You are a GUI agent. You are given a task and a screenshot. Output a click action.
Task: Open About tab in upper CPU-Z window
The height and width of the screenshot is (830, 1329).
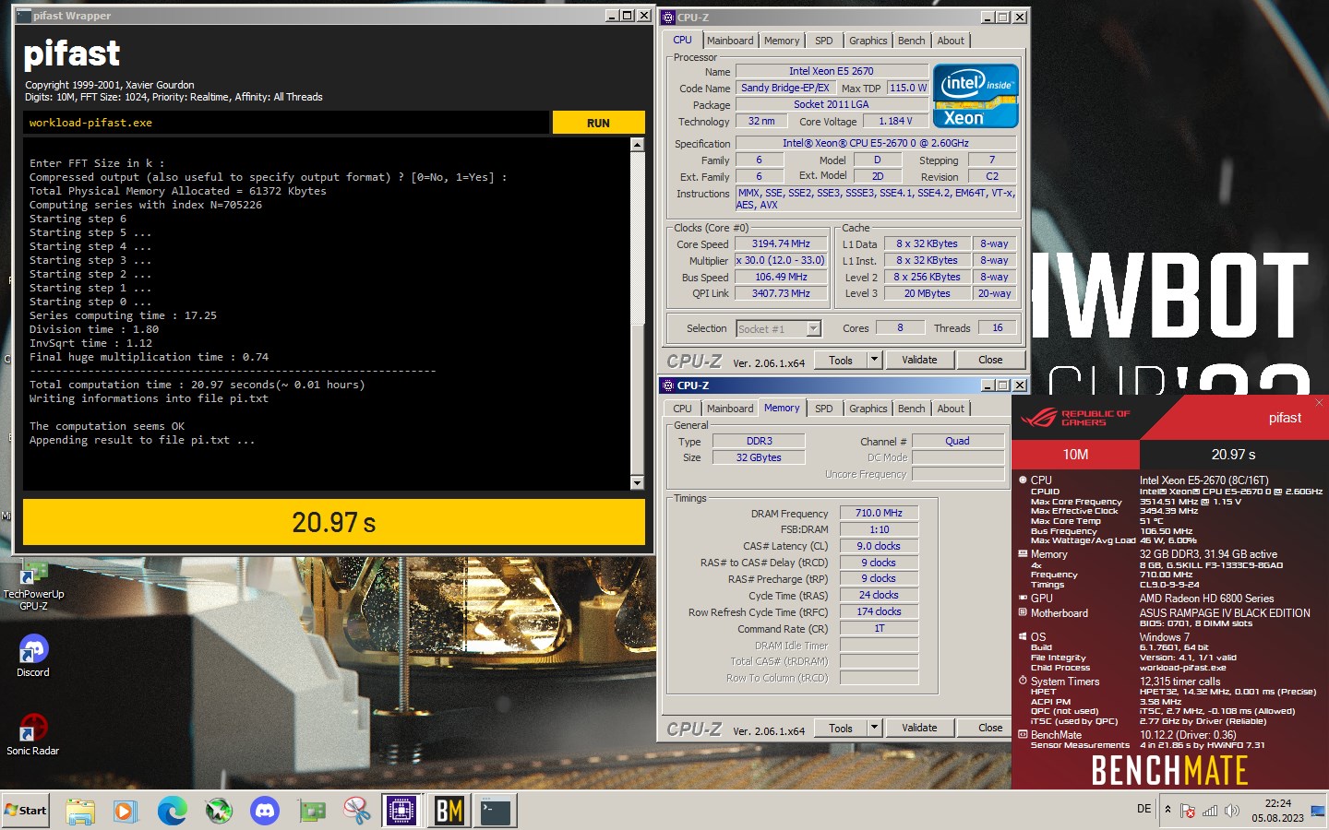tap(951, 41)
